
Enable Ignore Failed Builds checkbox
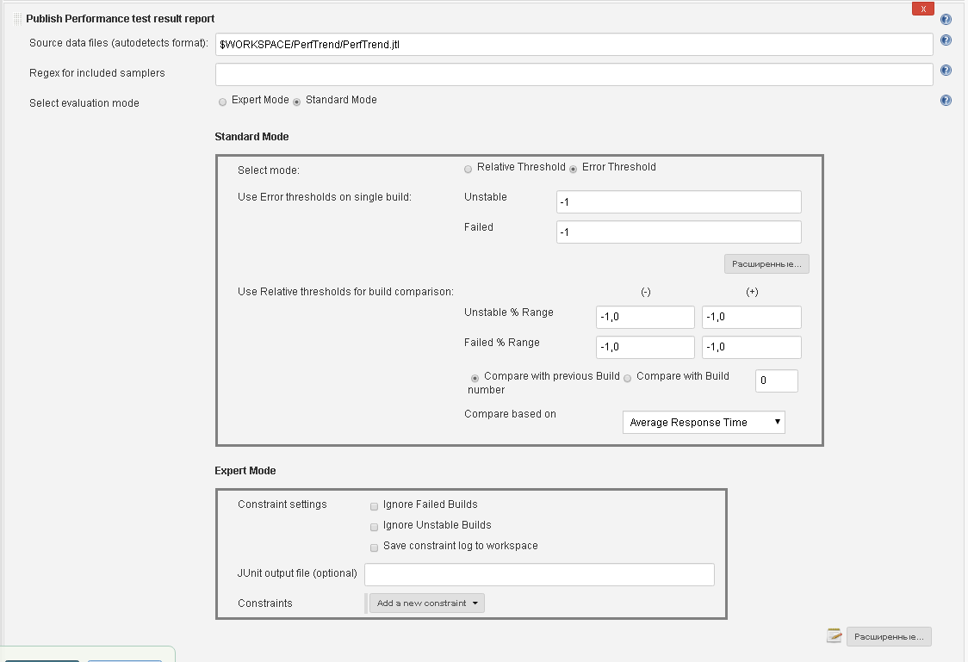(x=374, y=506)
